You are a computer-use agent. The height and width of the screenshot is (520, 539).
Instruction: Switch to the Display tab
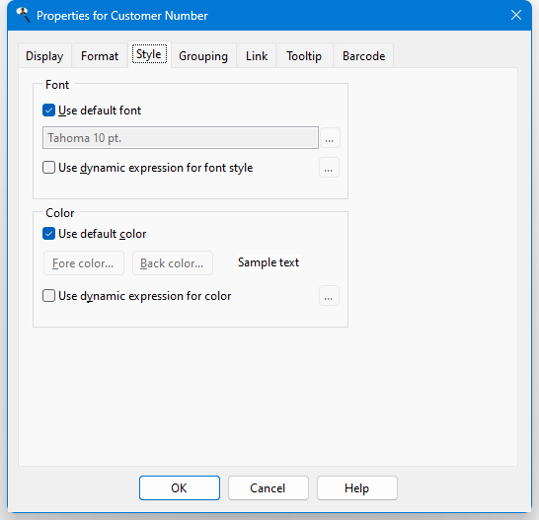pyautogui.click(x=44, y=55)
